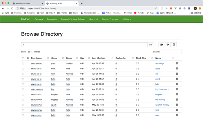The height and width of the screenshot is (117, 203).
Task: Click the cut and paste table icon
Action: click(174, 45)
